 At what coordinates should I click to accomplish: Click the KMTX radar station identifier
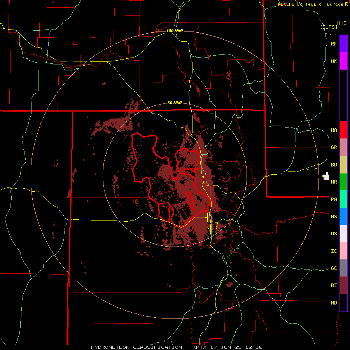point(199,347)
